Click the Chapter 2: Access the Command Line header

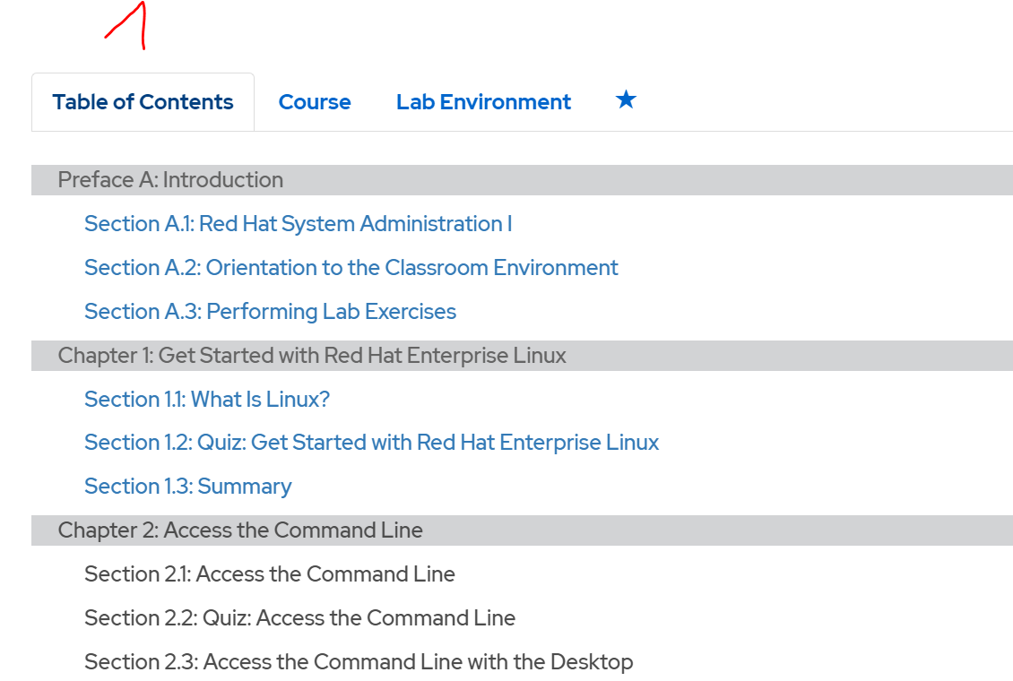(240, 530)
